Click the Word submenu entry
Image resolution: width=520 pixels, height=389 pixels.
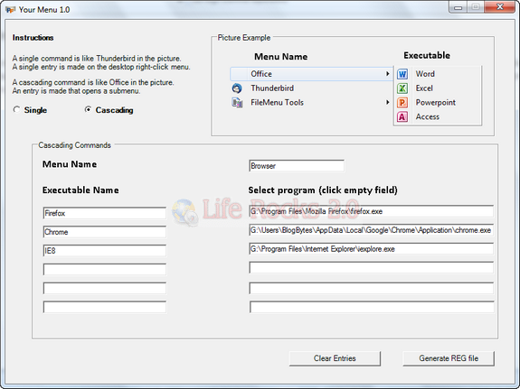(x=425, y=74)
